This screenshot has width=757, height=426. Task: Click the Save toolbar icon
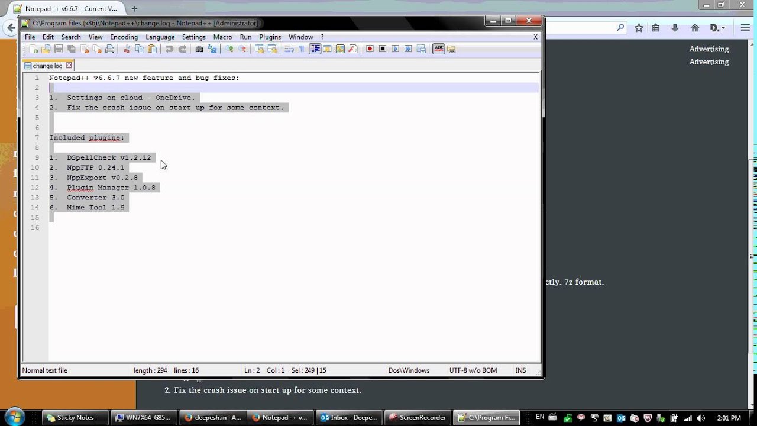tap(59, 49)
